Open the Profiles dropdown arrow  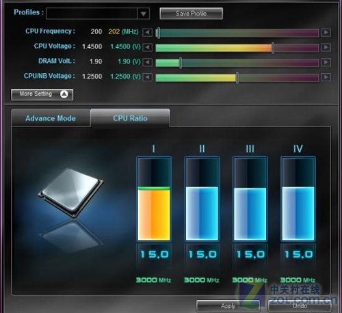point(144,14)
